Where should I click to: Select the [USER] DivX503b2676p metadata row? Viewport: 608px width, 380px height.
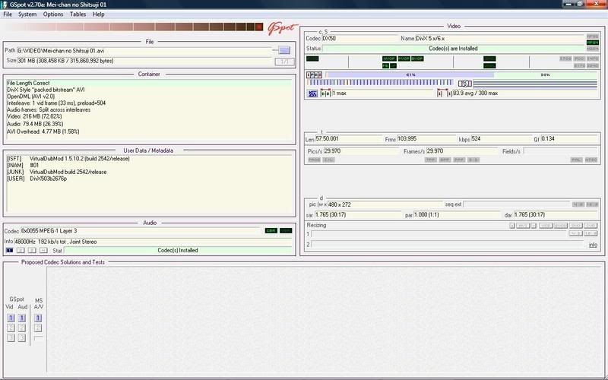36,179
